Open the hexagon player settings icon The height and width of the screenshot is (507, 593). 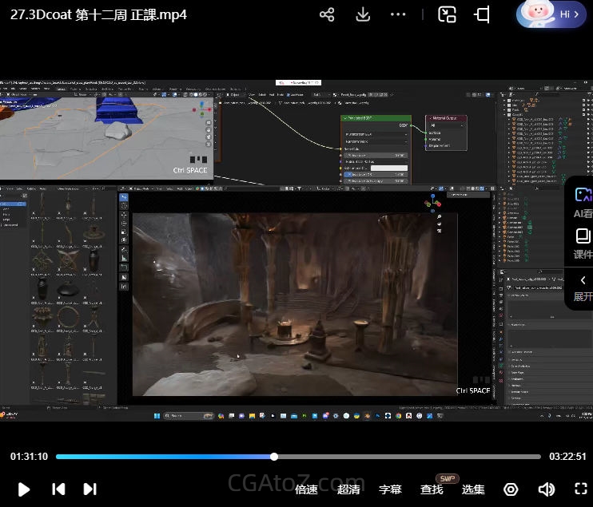511,489
